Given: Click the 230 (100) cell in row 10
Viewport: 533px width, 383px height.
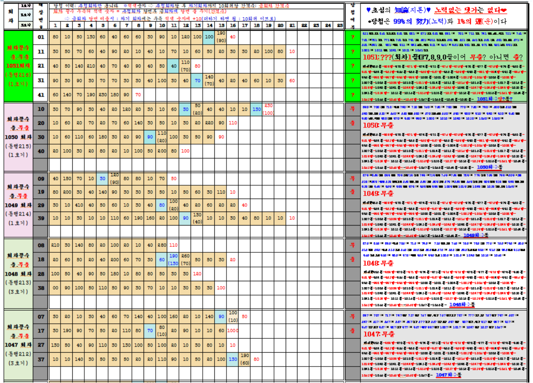Looking at the screenshot, I should 268,109.
